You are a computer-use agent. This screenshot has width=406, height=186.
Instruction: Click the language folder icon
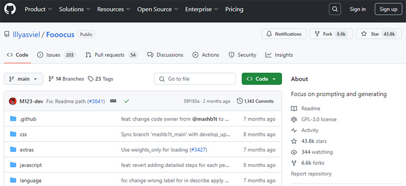click(x=13, y=180)
